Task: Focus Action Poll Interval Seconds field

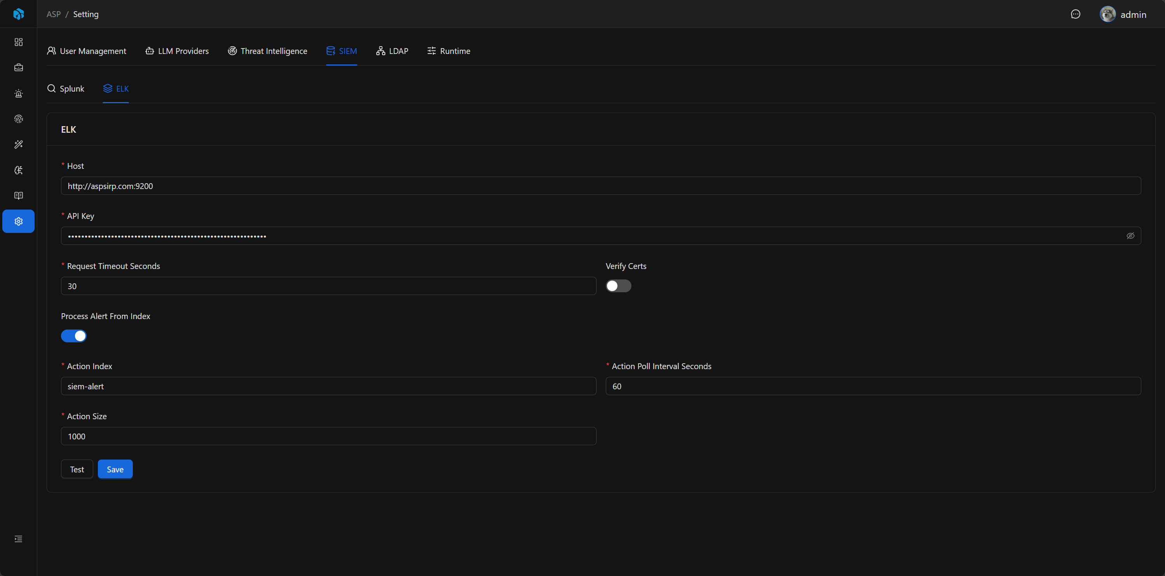Action: [873, 386]
